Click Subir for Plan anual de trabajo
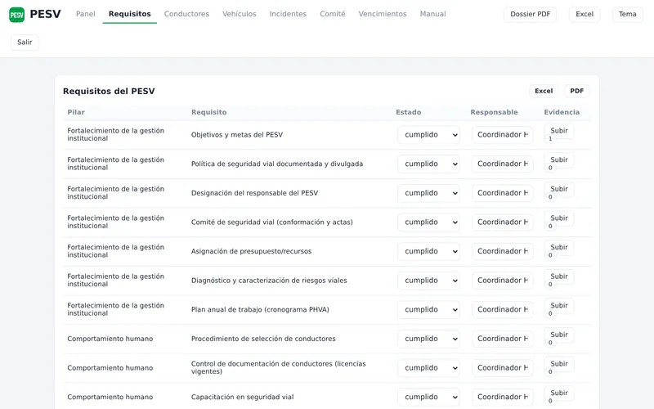The height and width of the screenshot is (409, 654). point(559,306)
